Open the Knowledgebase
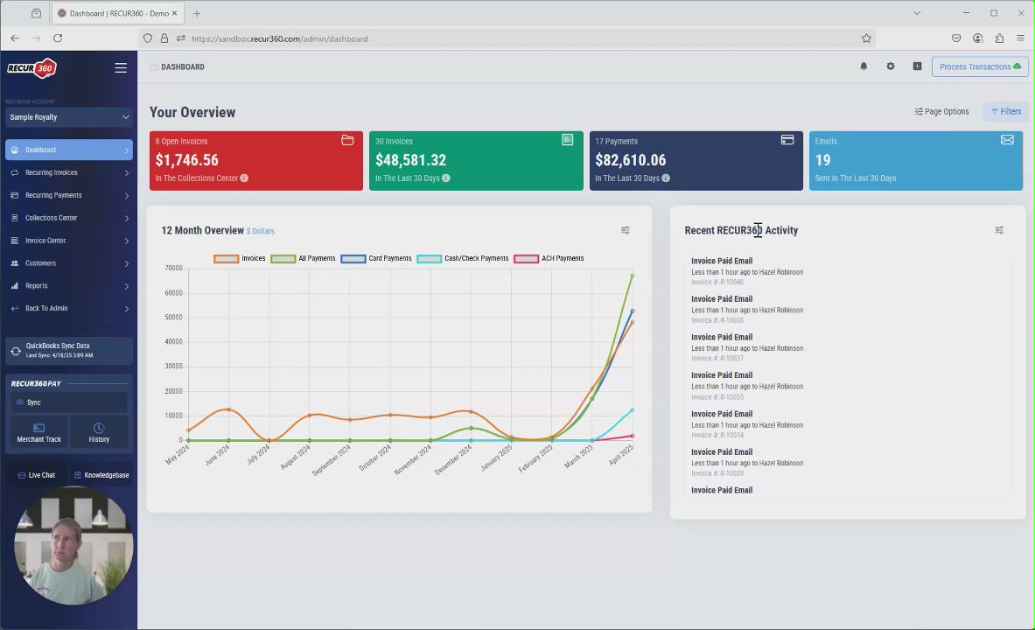 coord(101,475)
